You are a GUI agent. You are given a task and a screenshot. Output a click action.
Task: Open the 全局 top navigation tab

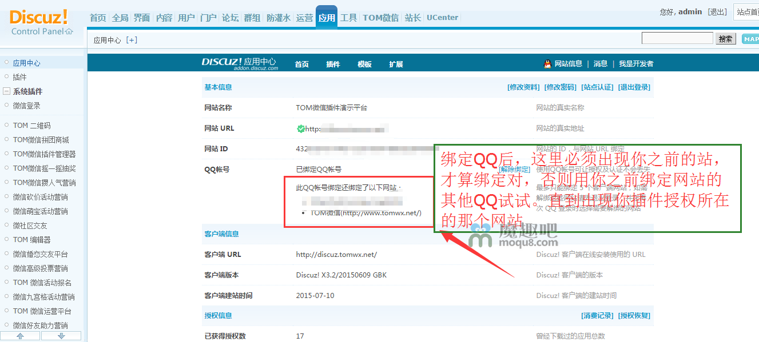click(120, 18)
